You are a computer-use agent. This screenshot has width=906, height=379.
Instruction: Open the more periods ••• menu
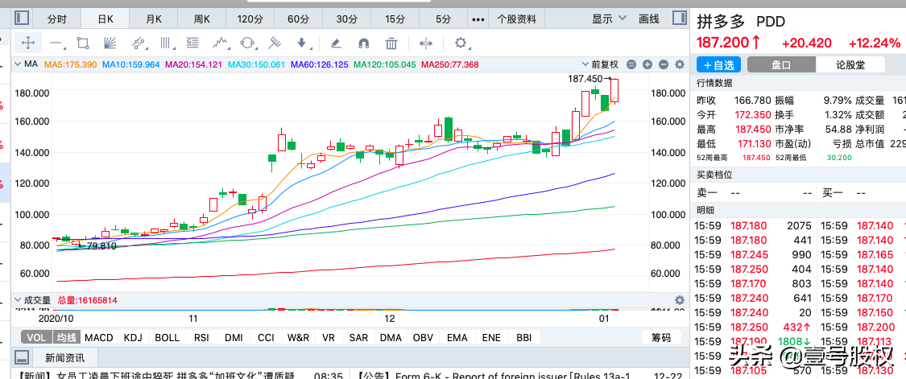[478, 19]
